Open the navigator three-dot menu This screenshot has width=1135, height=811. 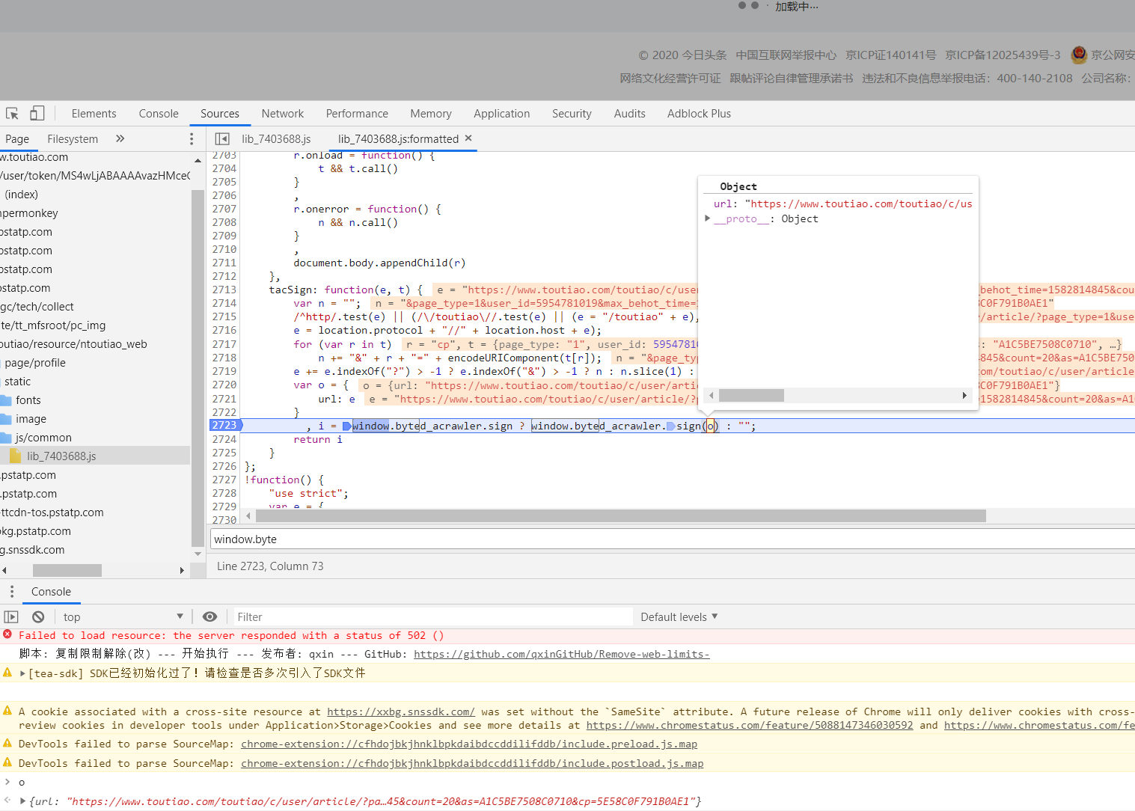(x=192, y=139)
